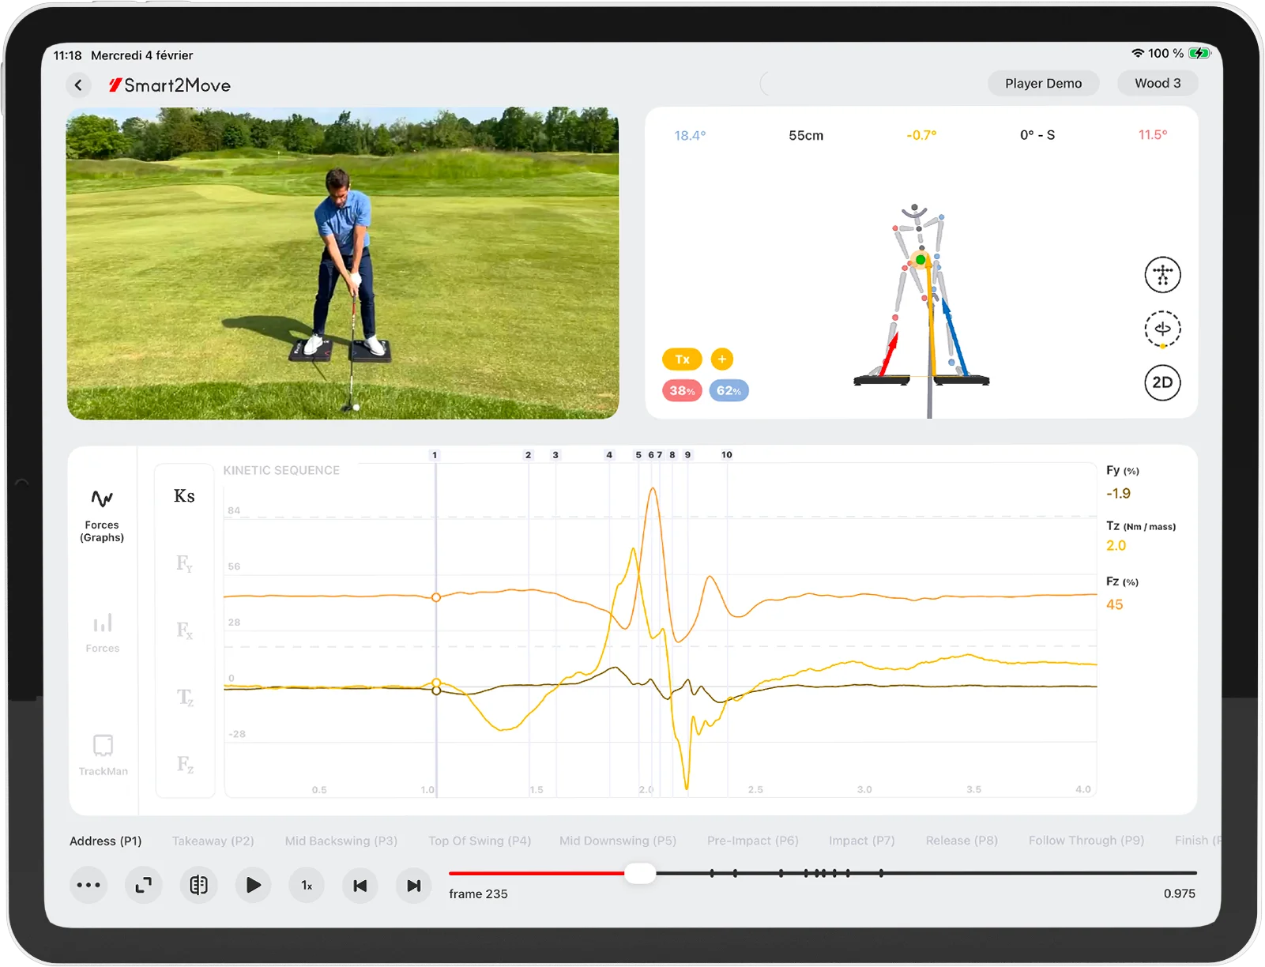1265x967 pixels.
Task: Switch to the Top Of Swing (P4) phase
Action: (480, 841)
